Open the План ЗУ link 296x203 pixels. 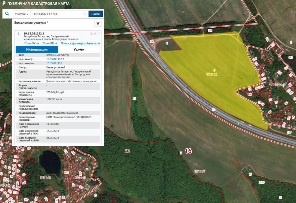32,43
